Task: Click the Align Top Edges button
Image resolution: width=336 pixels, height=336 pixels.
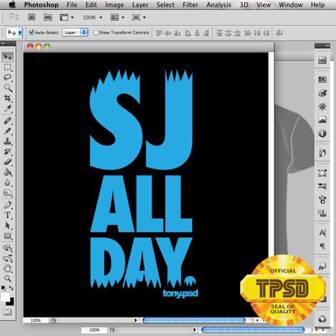Action: (x=159, y=33)
